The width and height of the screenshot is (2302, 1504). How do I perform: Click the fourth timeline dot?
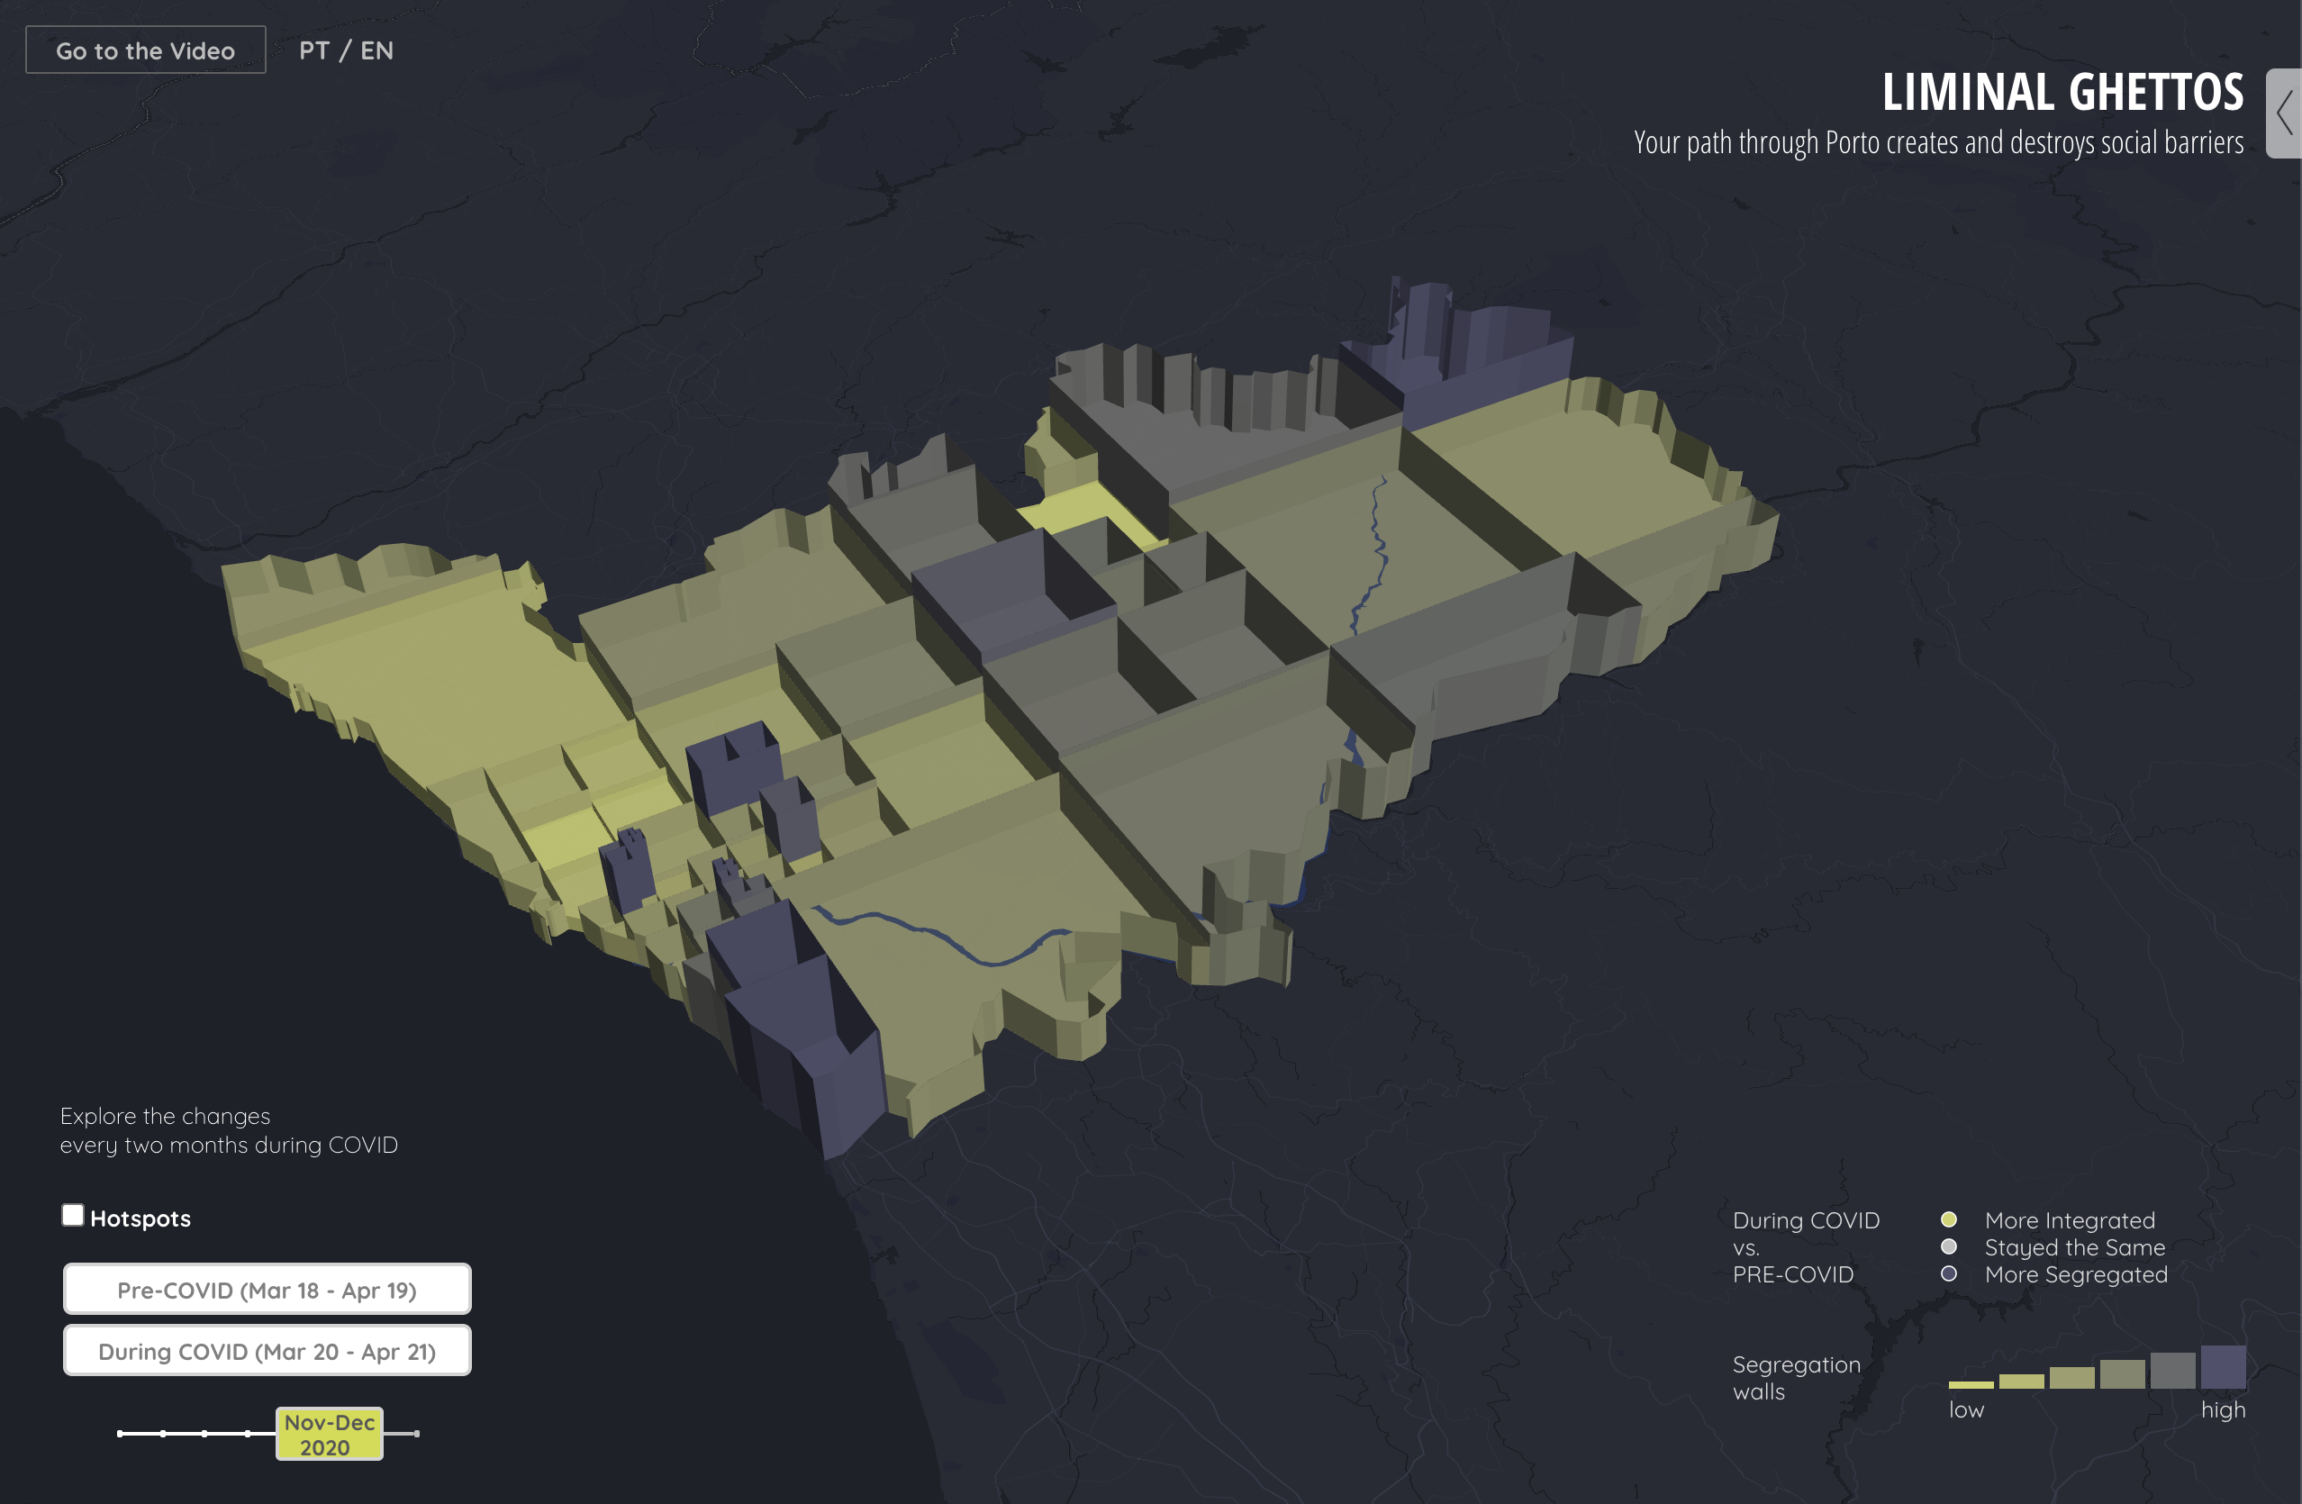248,1434
